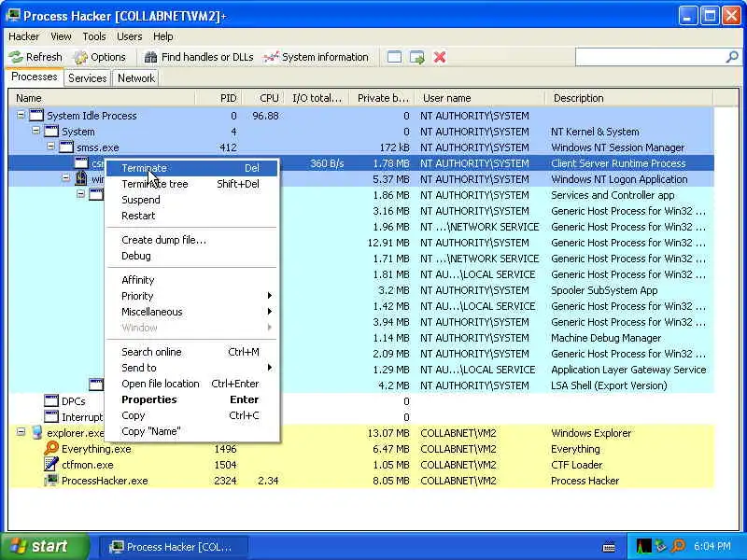Choose Copy in context menu

point(191,415)
